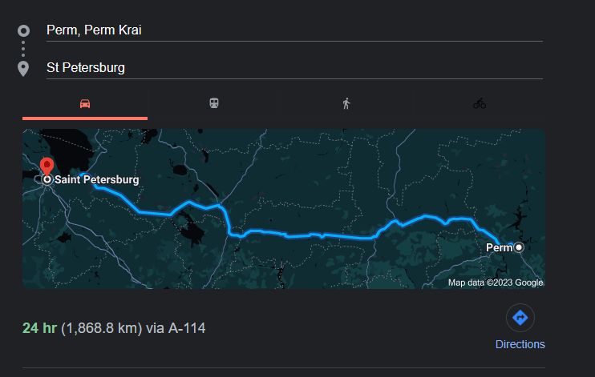This screenshot has height=377, width=595.
Task: Click the blue diamond Directions icon
Action: (x=520, y=318)
